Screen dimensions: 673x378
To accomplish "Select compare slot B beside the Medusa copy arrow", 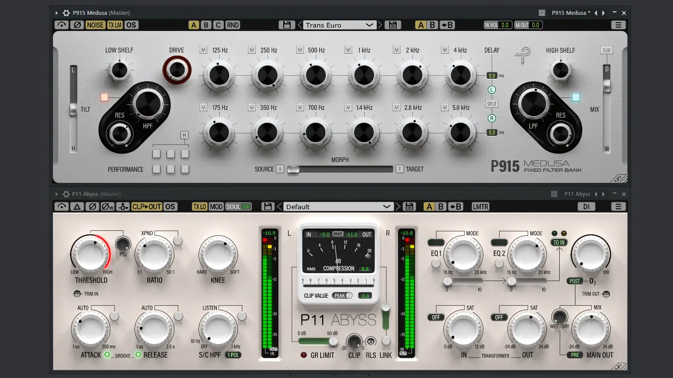I will [433, 25].
